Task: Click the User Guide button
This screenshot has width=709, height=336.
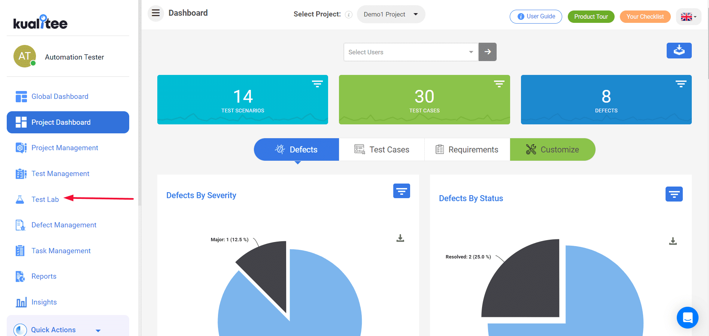Action: [x=536, y=16]
